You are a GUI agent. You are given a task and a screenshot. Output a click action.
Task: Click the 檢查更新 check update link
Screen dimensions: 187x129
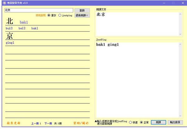pos(13,123)
